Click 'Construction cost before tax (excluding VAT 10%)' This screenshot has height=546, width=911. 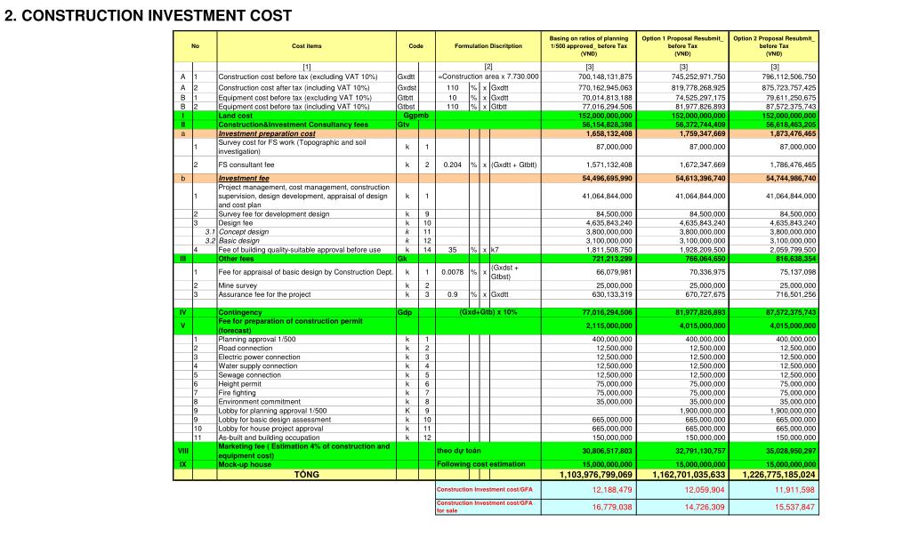[x=297, y=76]
